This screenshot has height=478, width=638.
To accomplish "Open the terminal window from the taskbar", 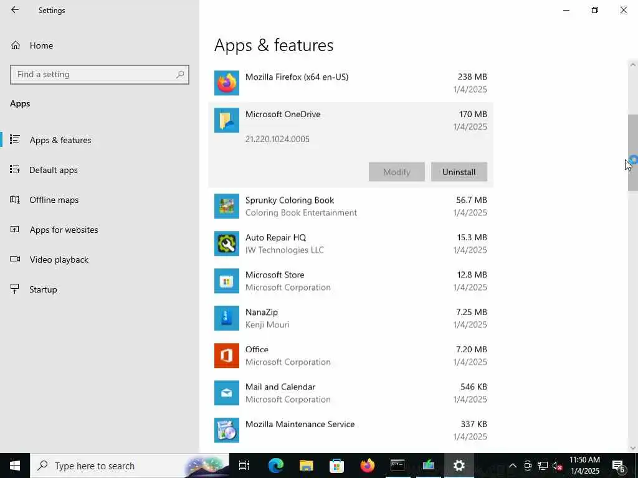I will click(398, 466).
